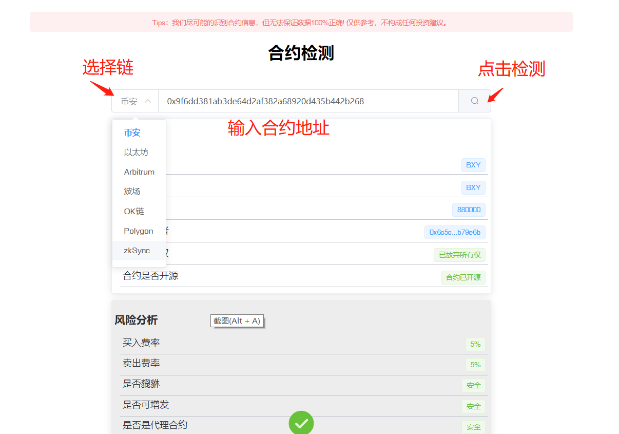Click the pink Tips notice banner
This screenshot has height=434, width=619.
click(x=301, y=22)
